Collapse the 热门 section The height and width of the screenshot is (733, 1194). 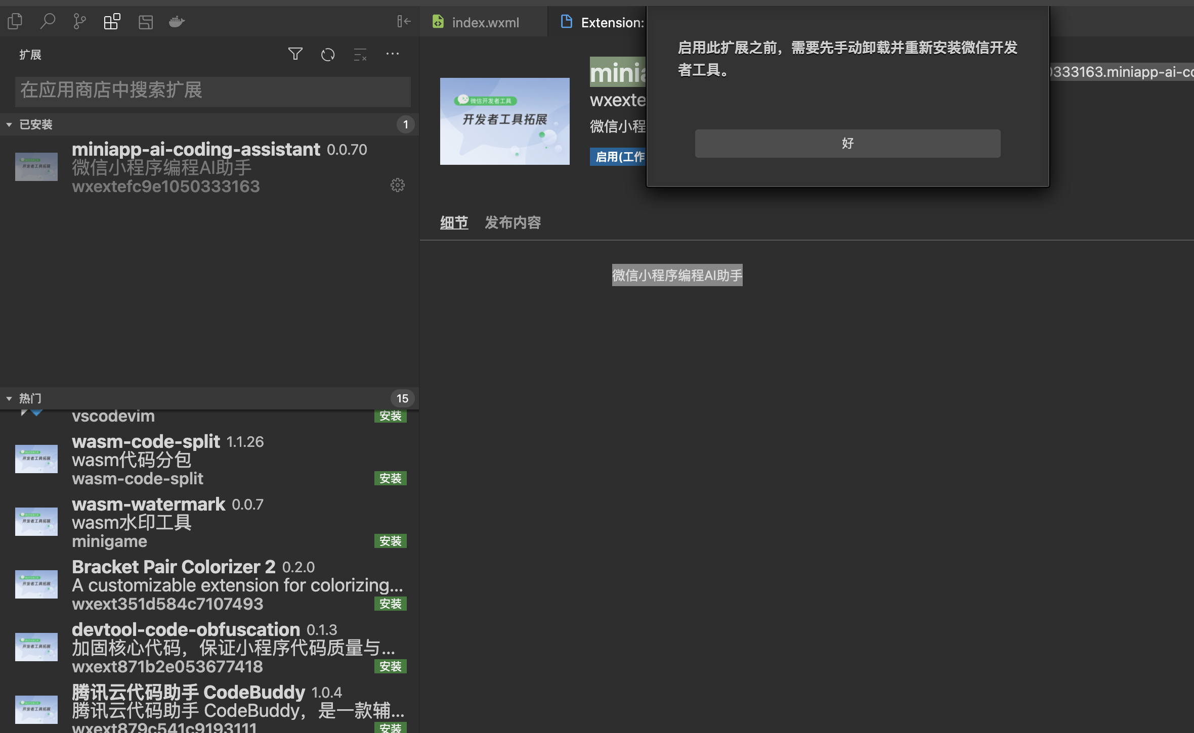click(x=9, y=398)
